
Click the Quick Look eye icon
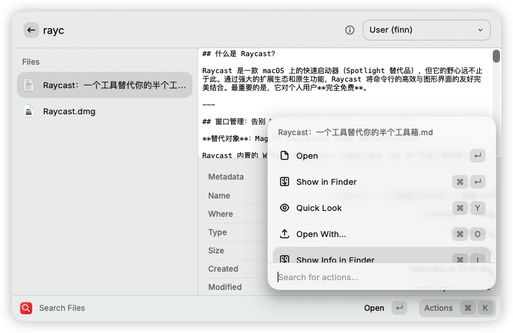[285, 208]
